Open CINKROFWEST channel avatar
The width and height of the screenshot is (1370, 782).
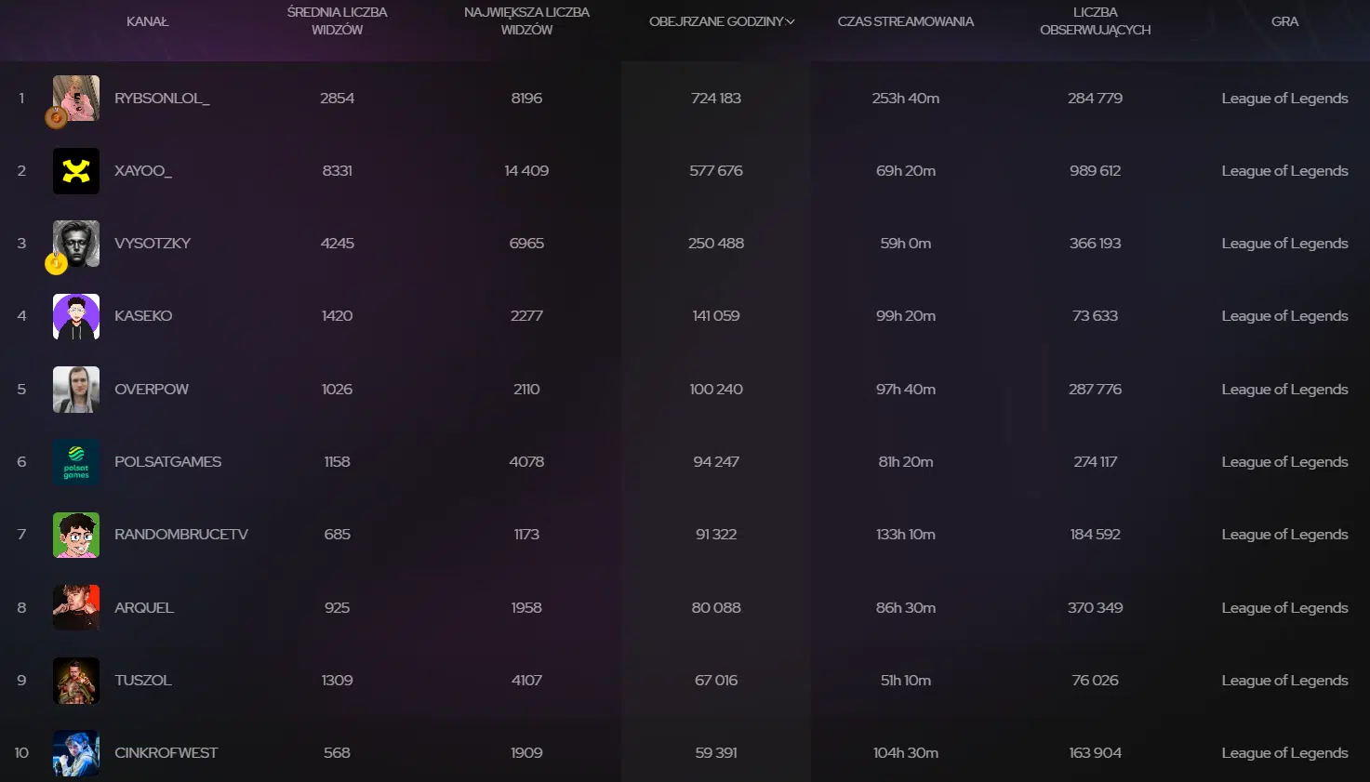coord(76,753)
